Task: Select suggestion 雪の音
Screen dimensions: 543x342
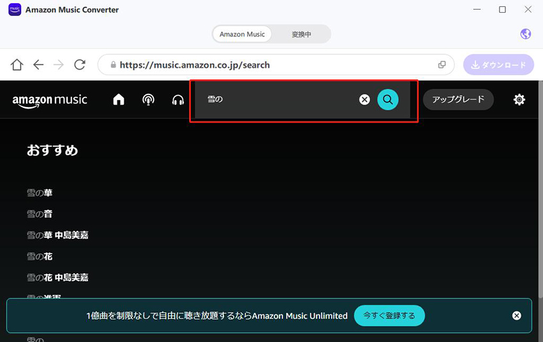Action: point(40,214)
